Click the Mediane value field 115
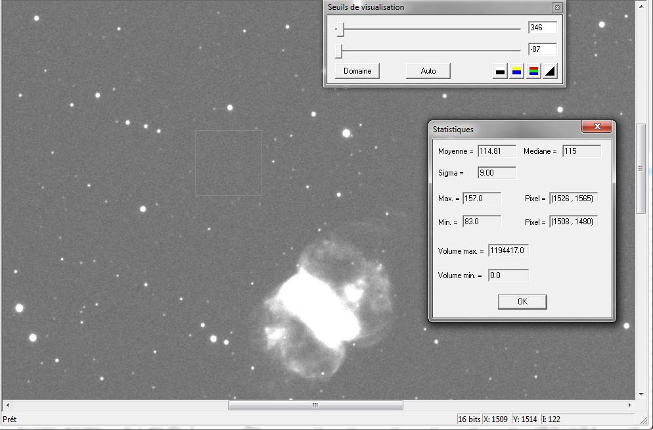The width and height of the screenshot is (653, 430). (x=581, y=151)
